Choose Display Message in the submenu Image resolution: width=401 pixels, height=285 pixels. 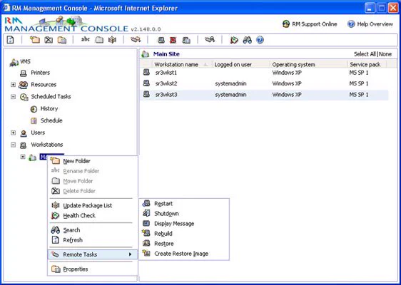pyautogui.click(x=183, y=224)
